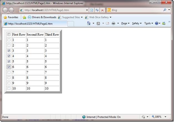This screenshot has height=122, width=174.
Task: Open the Favorites button
Action: click(x=11, y=17)
